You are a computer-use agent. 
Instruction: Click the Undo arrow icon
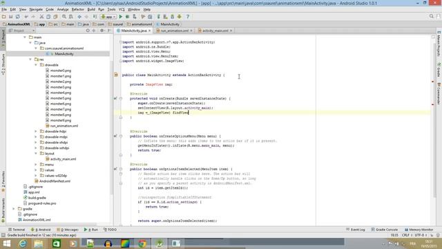point(26,17)
